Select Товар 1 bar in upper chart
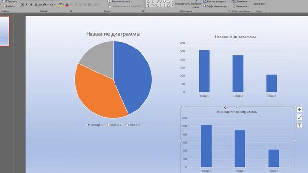 pos(204,71)
